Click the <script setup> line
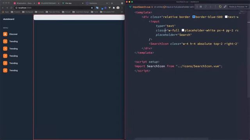Screen dimensions: 250x140 (147, 62)
